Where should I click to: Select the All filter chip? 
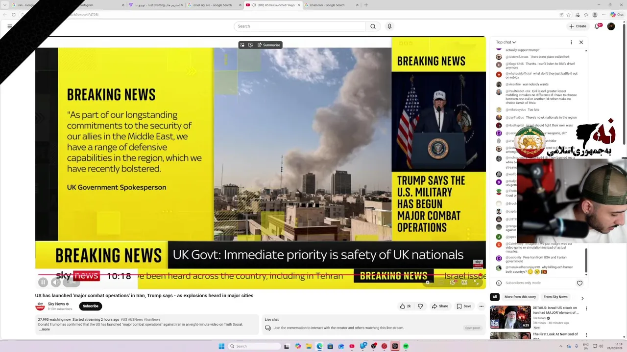[x=495, y=297]
